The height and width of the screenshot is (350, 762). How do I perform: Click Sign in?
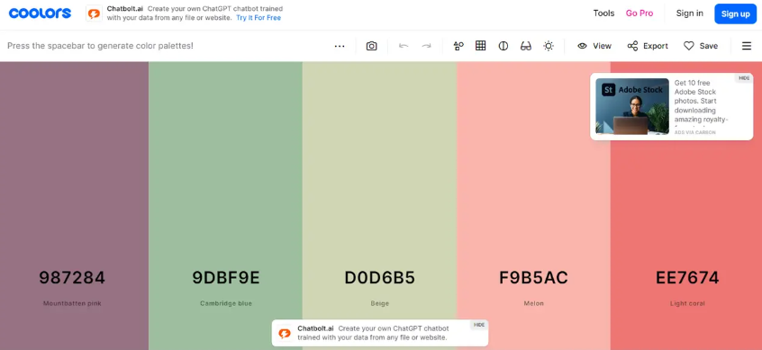[690, 13]
